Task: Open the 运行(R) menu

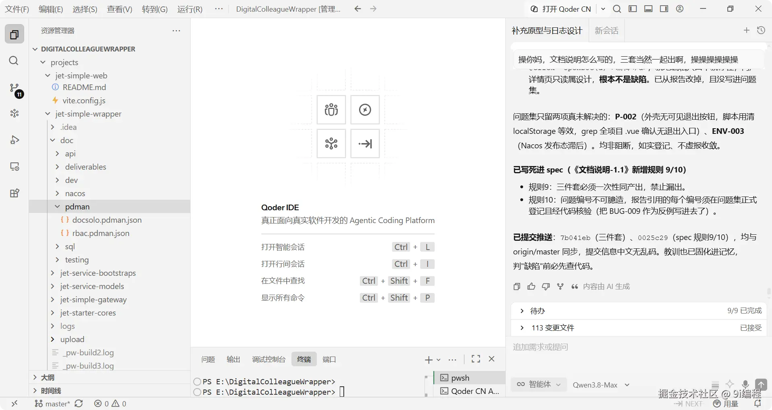Action: point(190,9)
